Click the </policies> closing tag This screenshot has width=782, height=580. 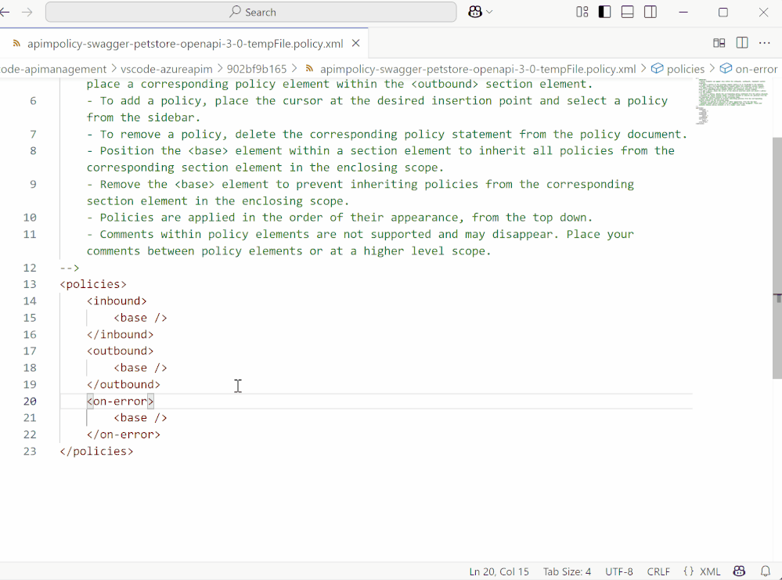pyautogui.click(x=97, y=452)
